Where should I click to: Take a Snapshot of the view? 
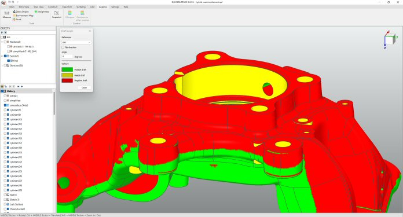[x=57, y=13]
